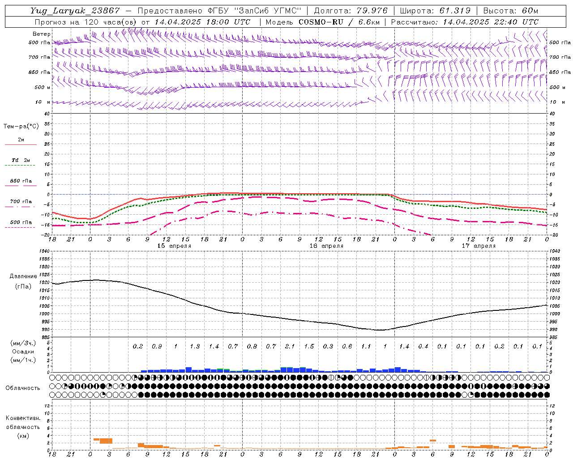573x458 pixels.
Task: Click the "Давление" pressure panel label
Action: (23, 276)
